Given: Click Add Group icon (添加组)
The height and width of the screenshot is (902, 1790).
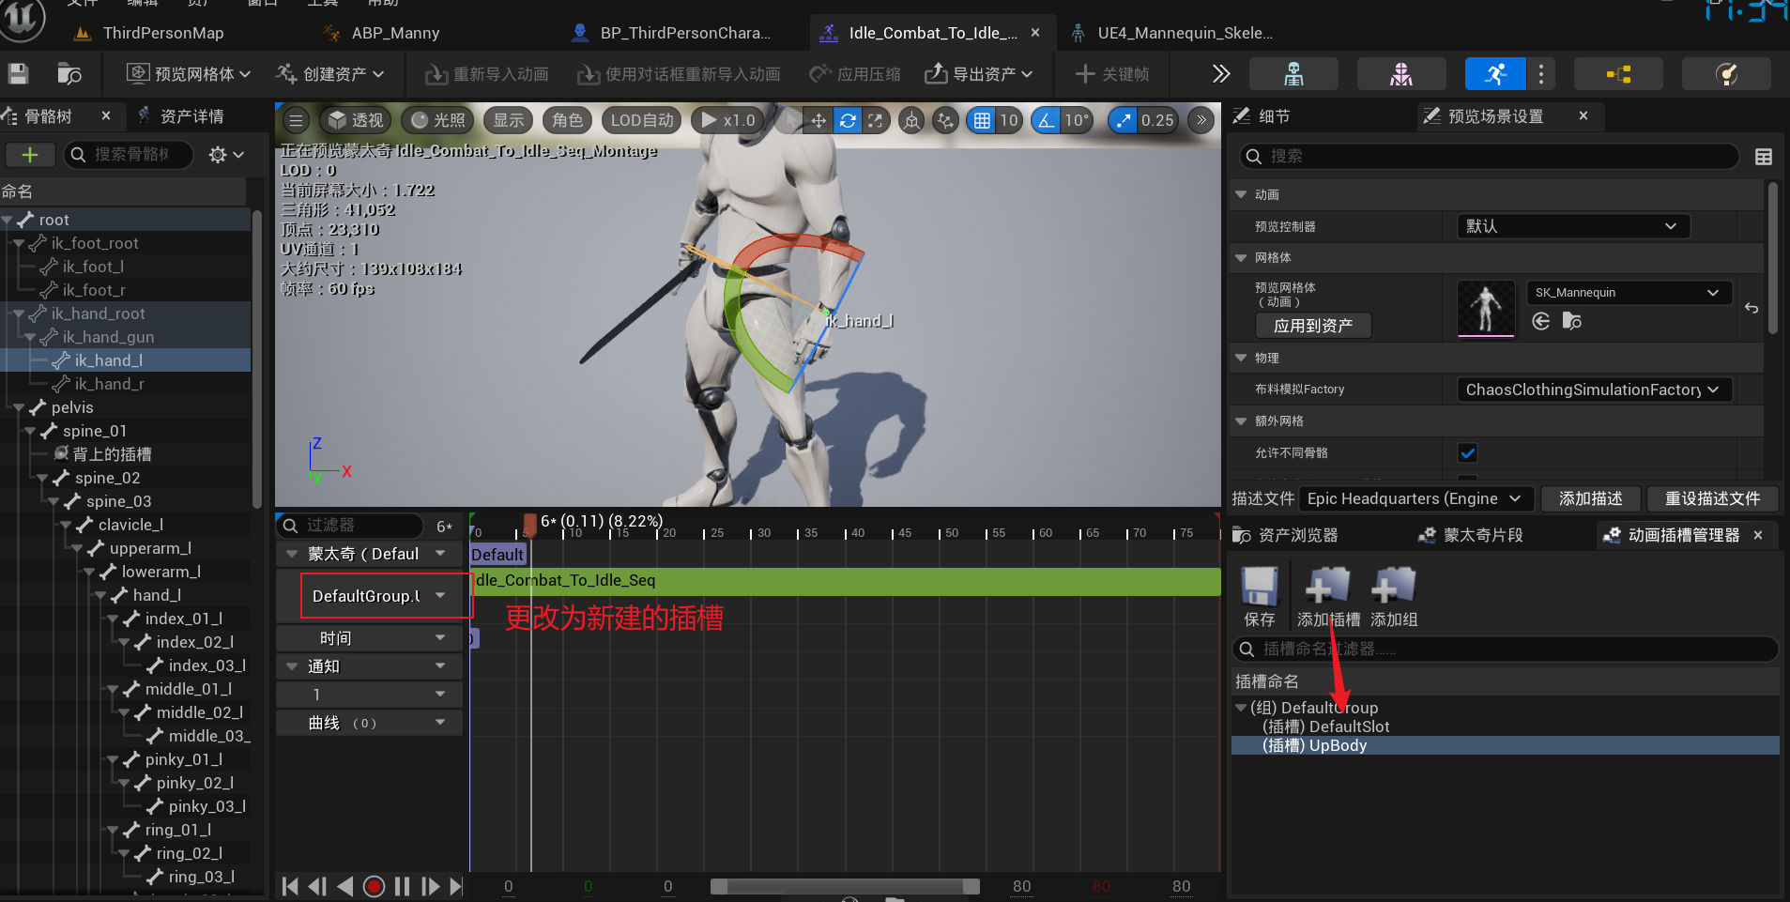Looking at the screenshot, I should tap(1394, 595).
